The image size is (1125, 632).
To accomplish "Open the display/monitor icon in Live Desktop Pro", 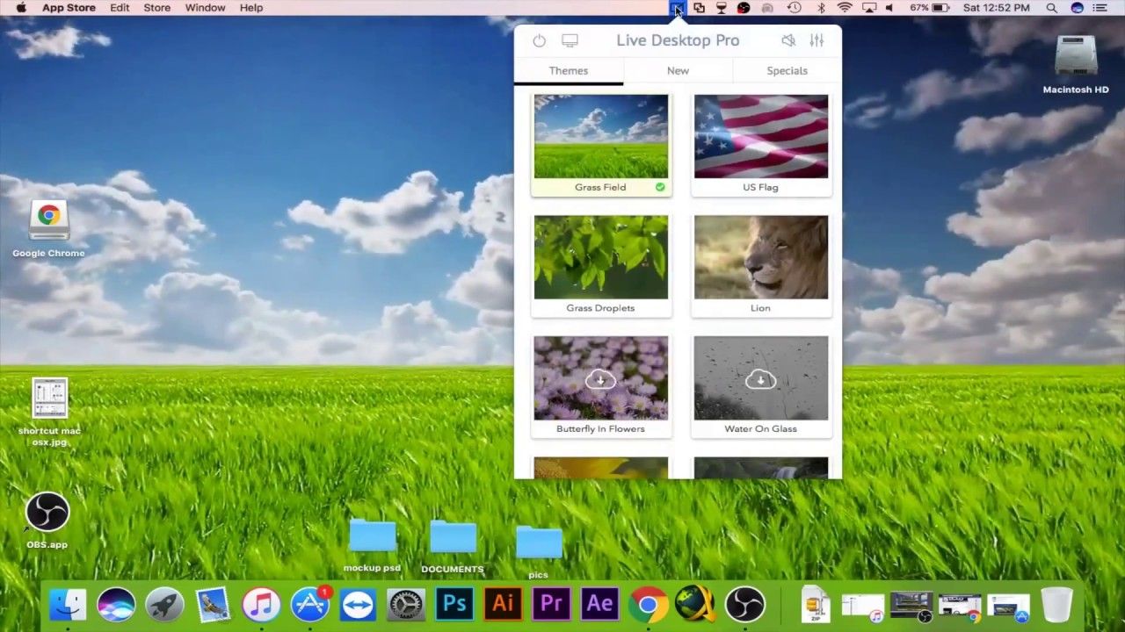I will coord(569,40).
